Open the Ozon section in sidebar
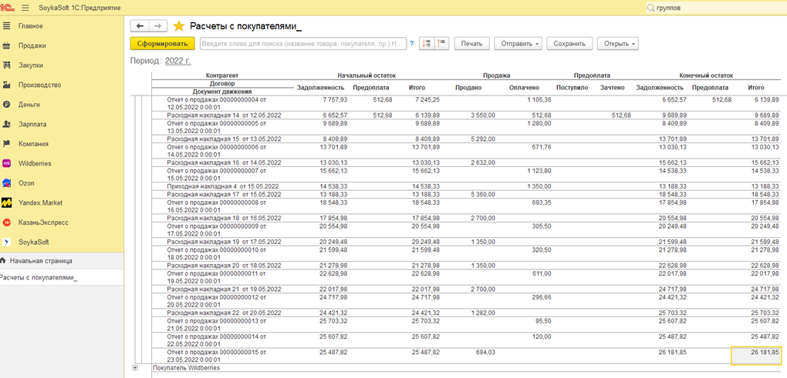Viewport: 787px width, 378px height. [x=27, y=183]
